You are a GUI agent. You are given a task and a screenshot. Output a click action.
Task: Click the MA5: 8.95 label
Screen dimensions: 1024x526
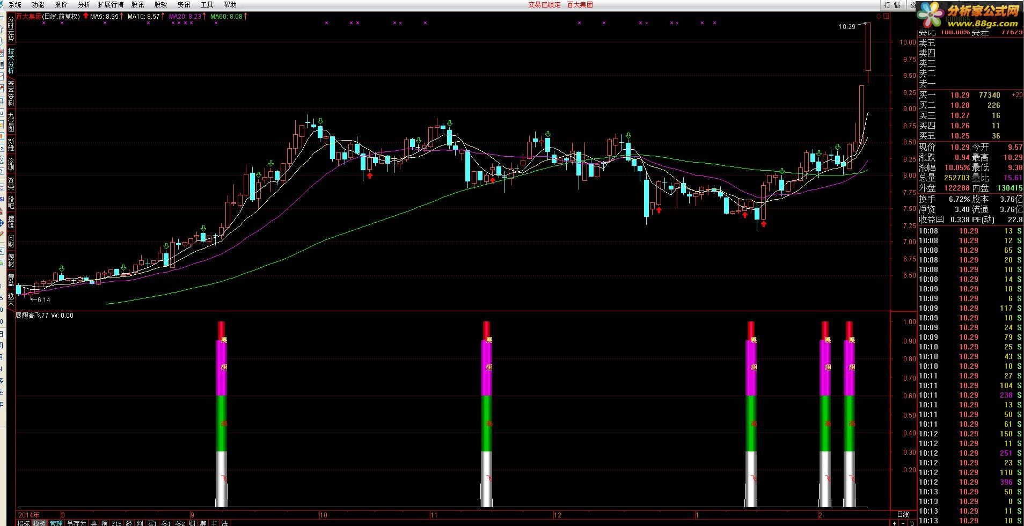point(104,17)
